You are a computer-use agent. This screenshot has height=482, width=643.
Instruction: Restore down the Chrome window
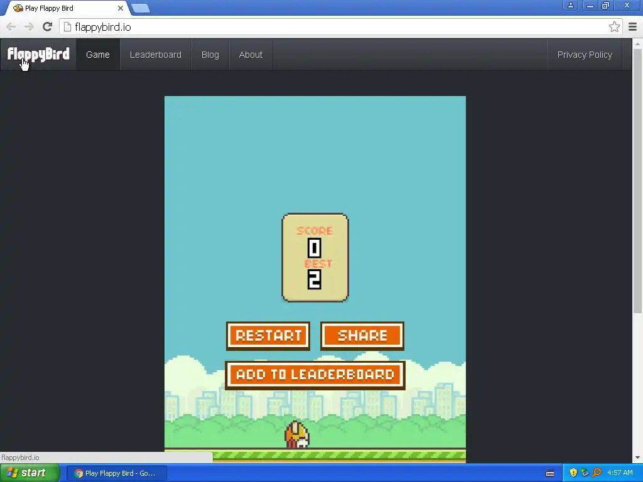pos(606,5)
